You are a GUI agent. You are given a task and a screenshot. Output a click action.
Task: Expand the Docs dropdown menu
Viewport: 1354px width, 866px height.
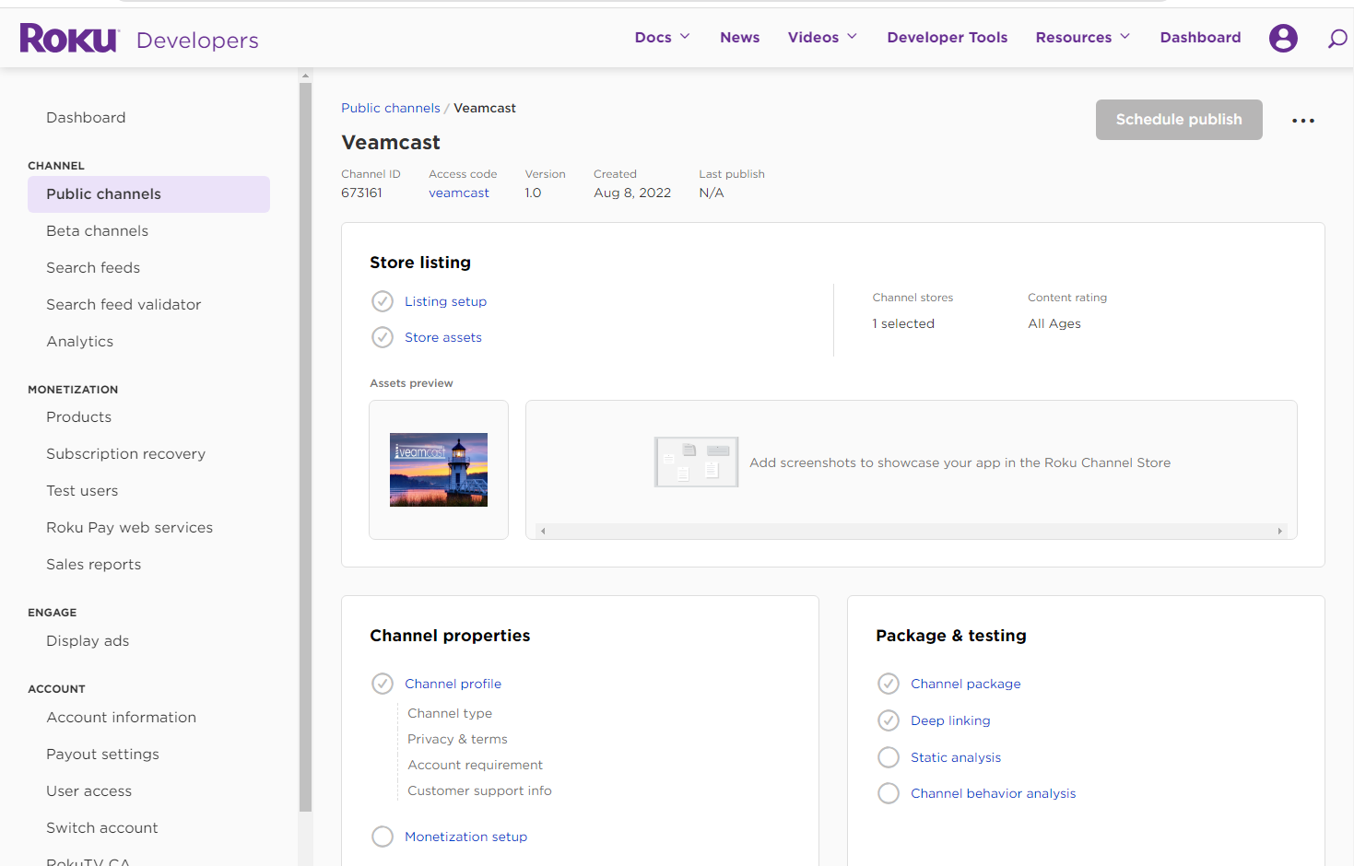tap(662, 38)
